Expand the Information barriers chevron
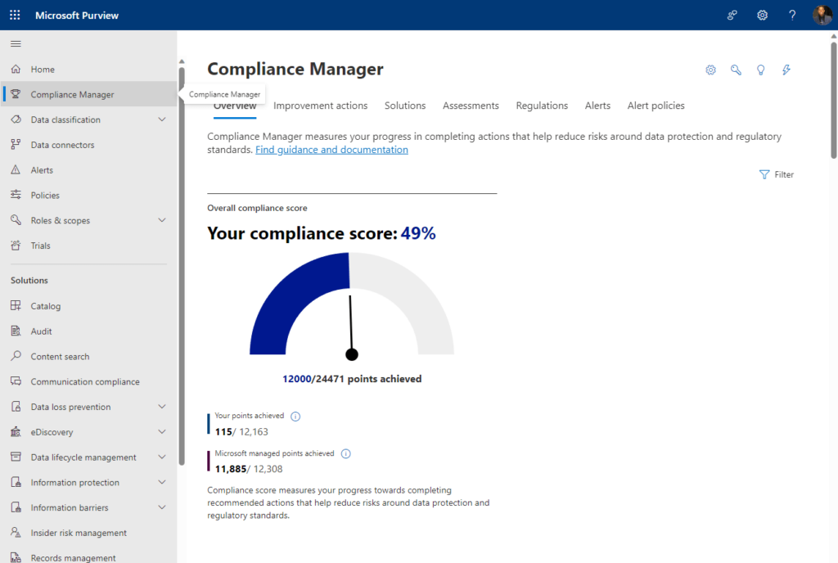The width and height of the screenshot is (838, 563). (162, 507)
